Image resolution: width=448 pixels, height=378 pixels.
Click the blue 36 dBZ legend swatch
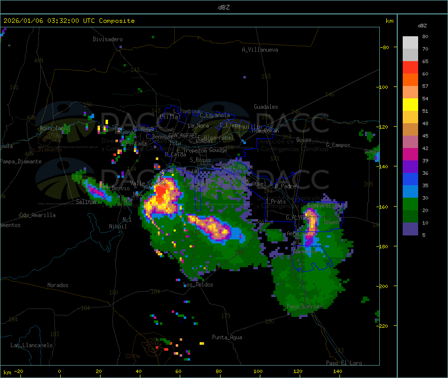(410, 179)
